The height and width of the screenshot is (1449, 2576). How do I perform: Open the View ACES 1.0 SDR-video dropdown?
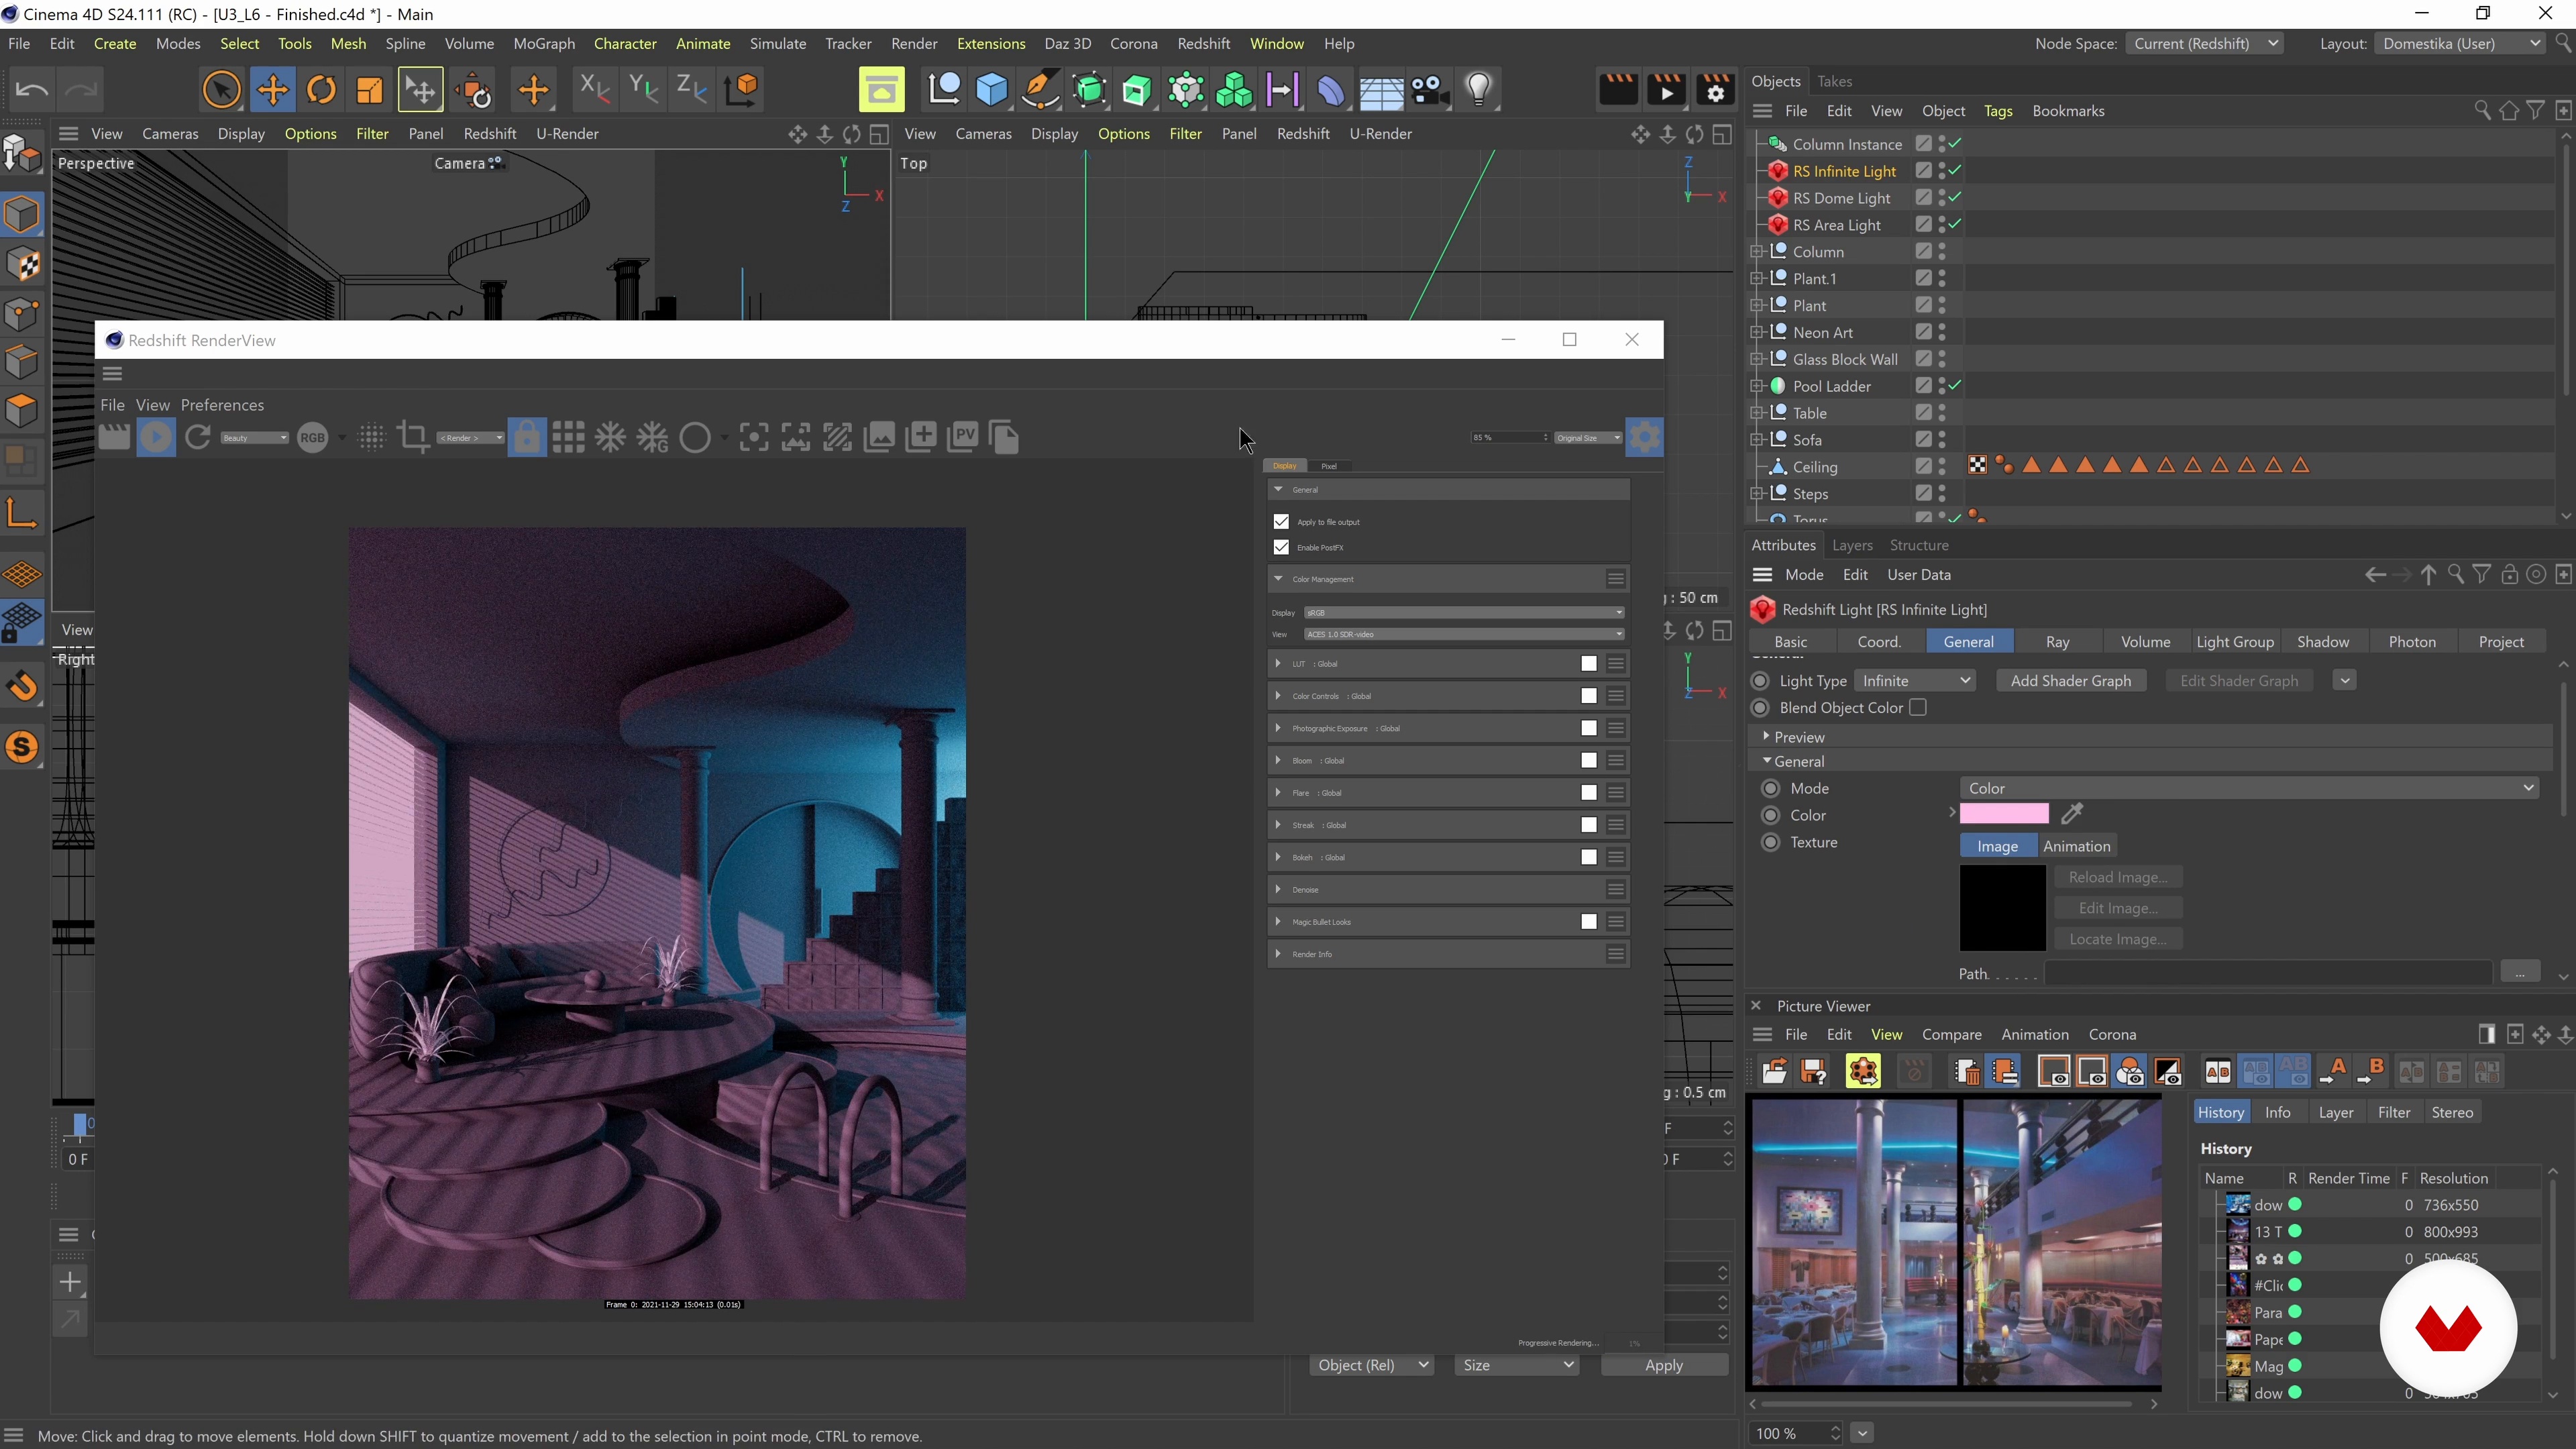click(1464, 635)
